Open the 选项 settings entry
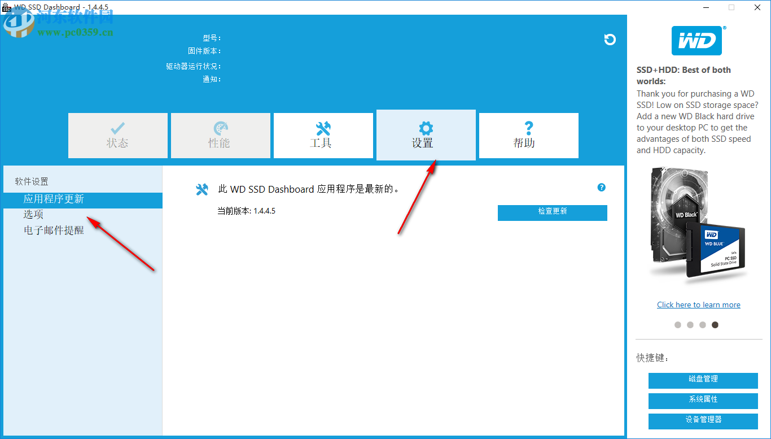771x439 pixels. coord(33,214)
